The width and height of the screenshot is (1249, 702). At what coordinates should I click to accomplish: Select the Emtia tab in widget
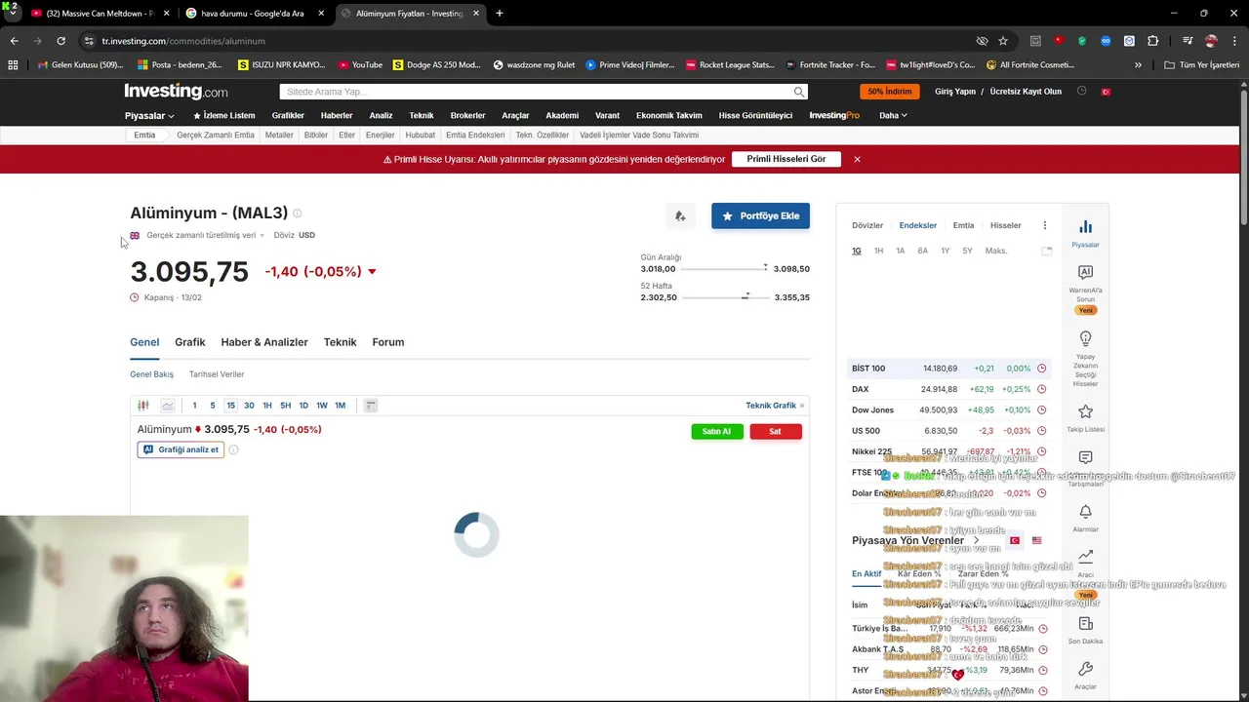pyautogui.click(x=963, y=225)
